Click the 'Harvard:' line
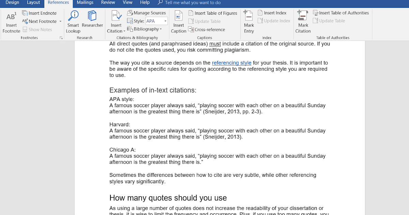The image size is (409, 215). point(120,125)
